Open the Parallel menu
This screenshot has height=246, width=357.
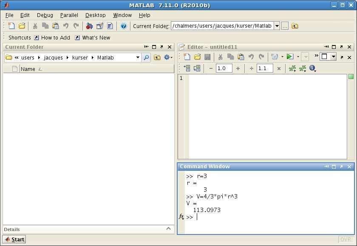(69, 15)
